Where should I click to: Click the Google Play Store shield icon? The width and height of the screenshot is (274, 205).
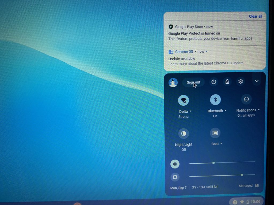click(171, 27)
